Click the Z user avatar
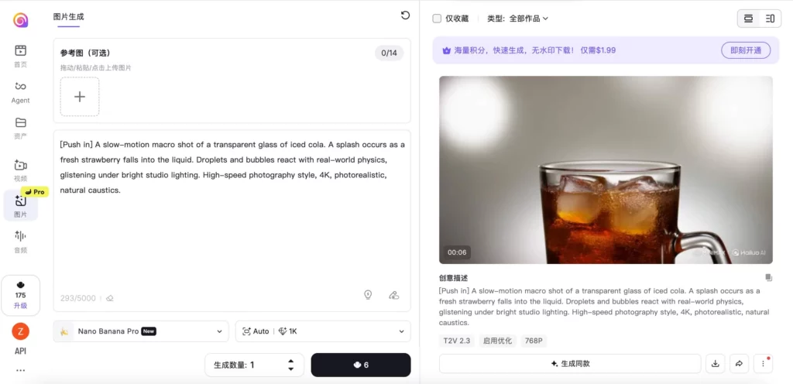Screen dimensions: 793x384 click(21, 331)
